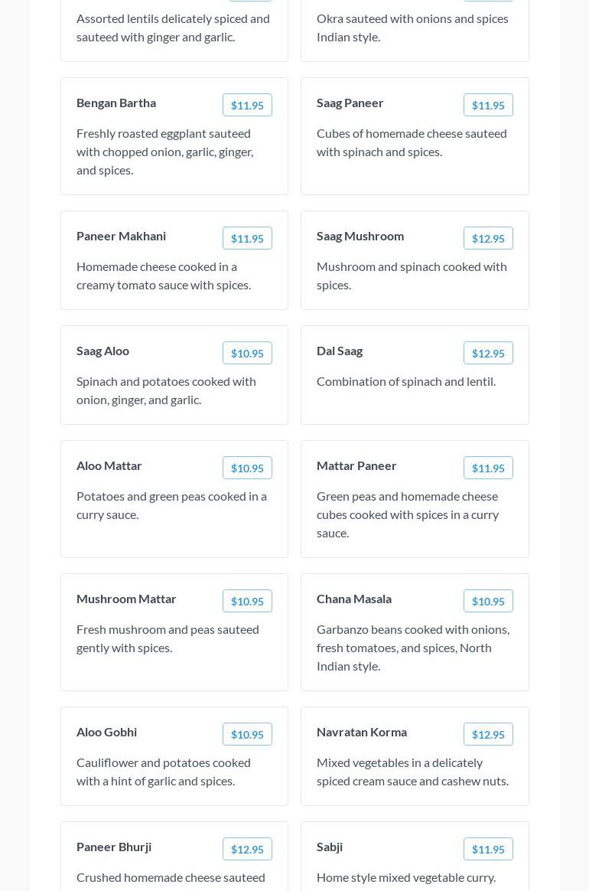Click the Saag Mushroom $12.95 price
Image resolution: width=589 pixels, height=891 pixels.
point(488,239)
